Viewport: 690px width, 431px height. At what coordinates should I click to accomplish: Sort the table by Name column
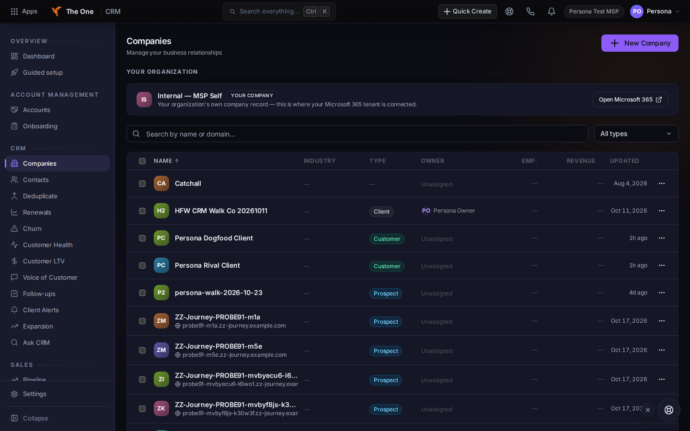point(166,161)
